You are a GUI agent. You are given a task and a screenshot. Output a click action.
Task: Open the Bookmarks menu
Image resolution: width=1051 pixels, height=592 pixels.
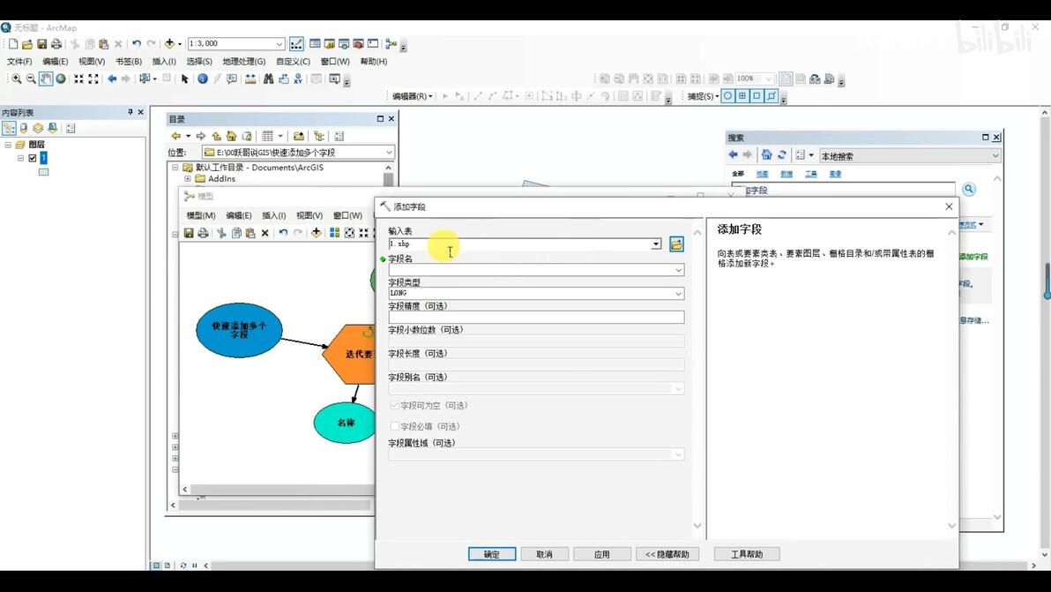click(128, 62)
